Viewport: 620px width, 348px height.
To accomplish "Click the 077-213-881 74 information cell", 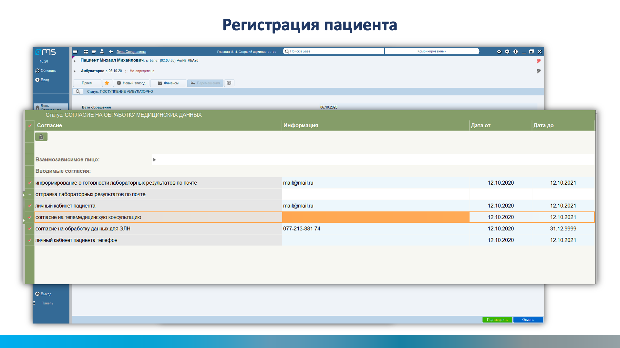I will pos(376,229).
